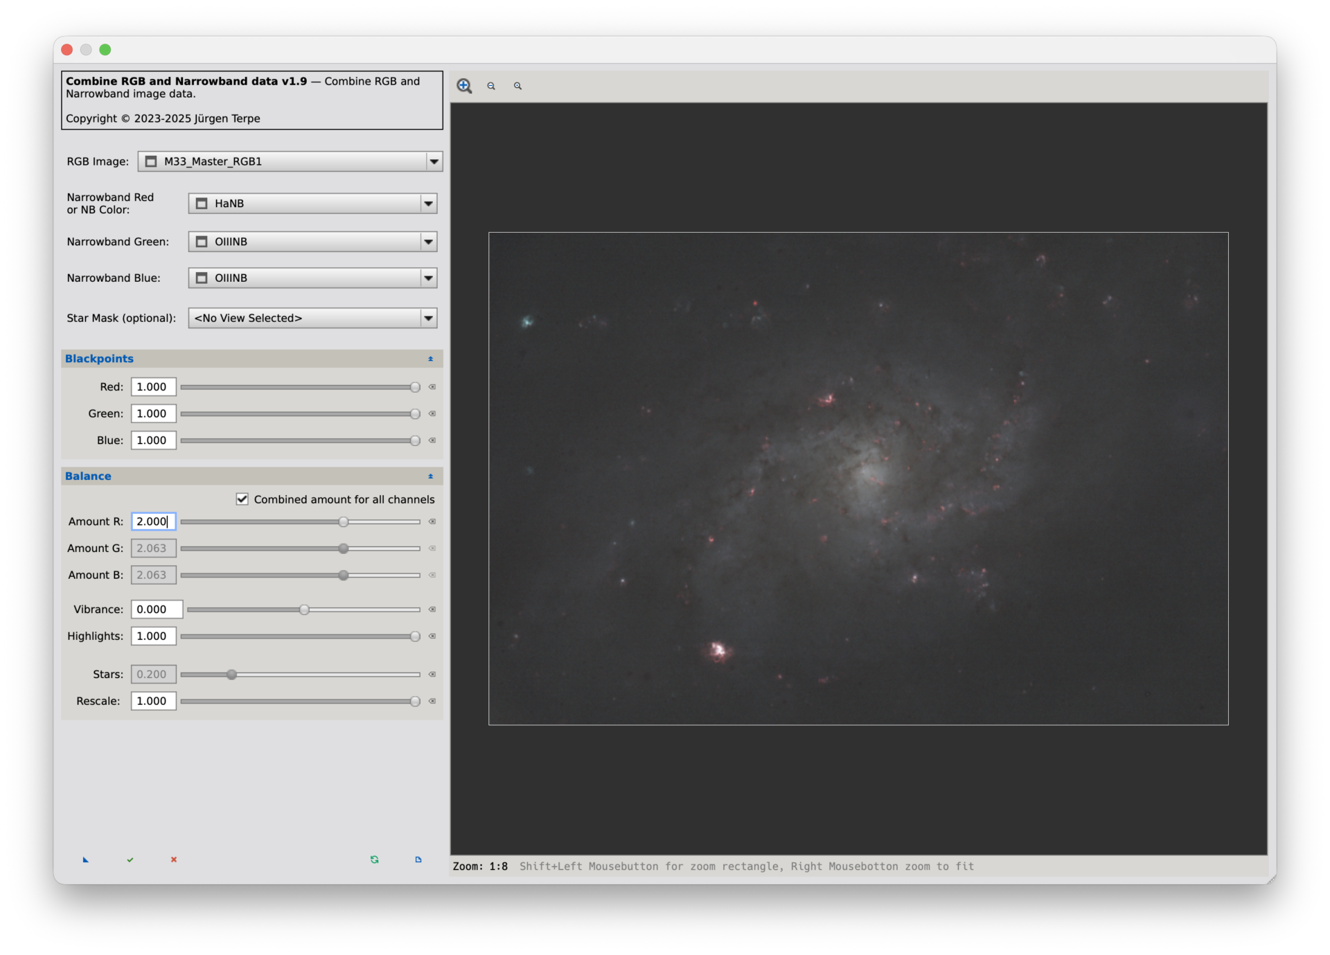Click the blue document icon at bottom
The image size is (1330, 955).
(418, 859)
